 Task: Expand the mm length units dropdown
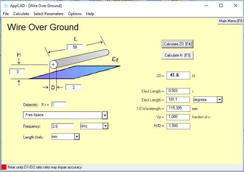(x=77, y=137)
